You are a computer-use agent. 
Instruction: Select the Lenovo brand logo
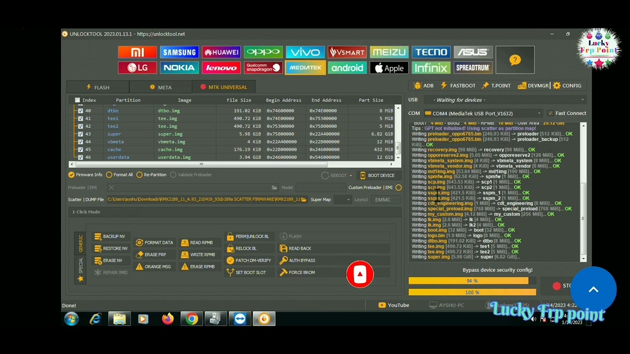pyautogui.click(x=221, y=68)
